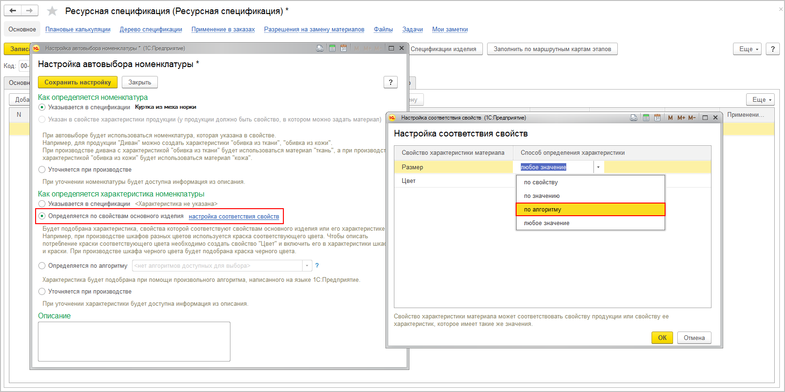Click 'Спецификации изделия' button
Image resolution: width=785 pixels, height=392 pixels.
click(x=444, y=49)
